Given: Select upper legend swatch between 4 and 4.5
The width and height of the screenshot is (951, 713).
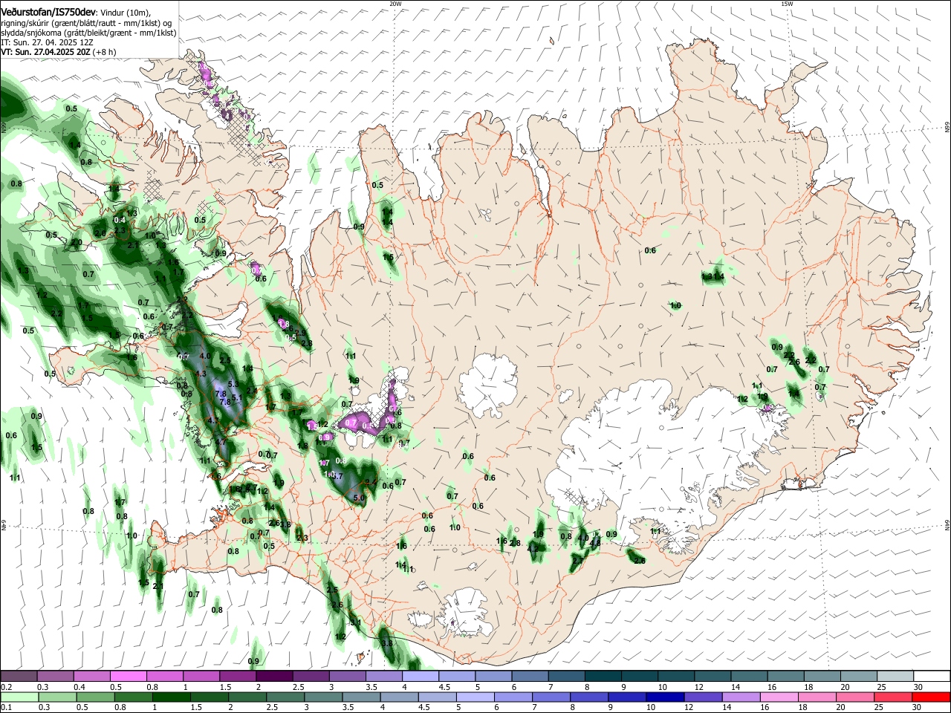Looking at the screenshot, I should pos(420,676).
